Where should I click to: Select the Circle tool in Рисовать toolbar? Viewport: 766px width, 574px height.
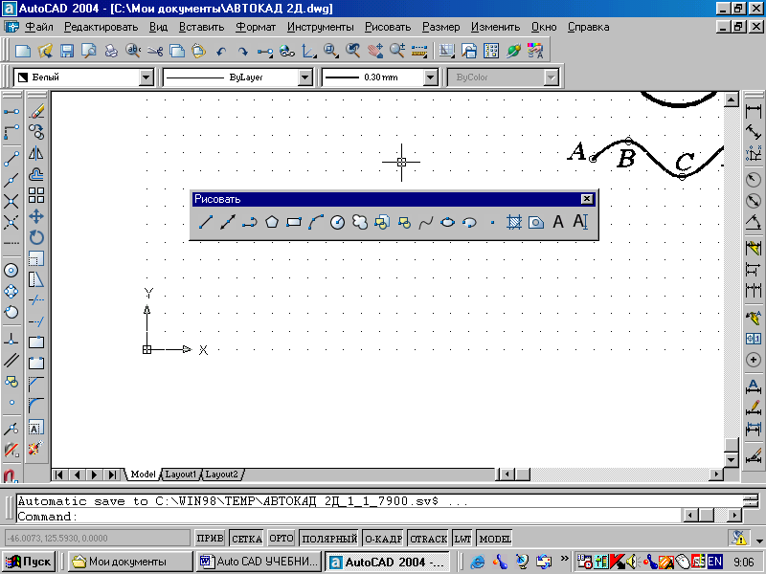click(x=338, y=223)
